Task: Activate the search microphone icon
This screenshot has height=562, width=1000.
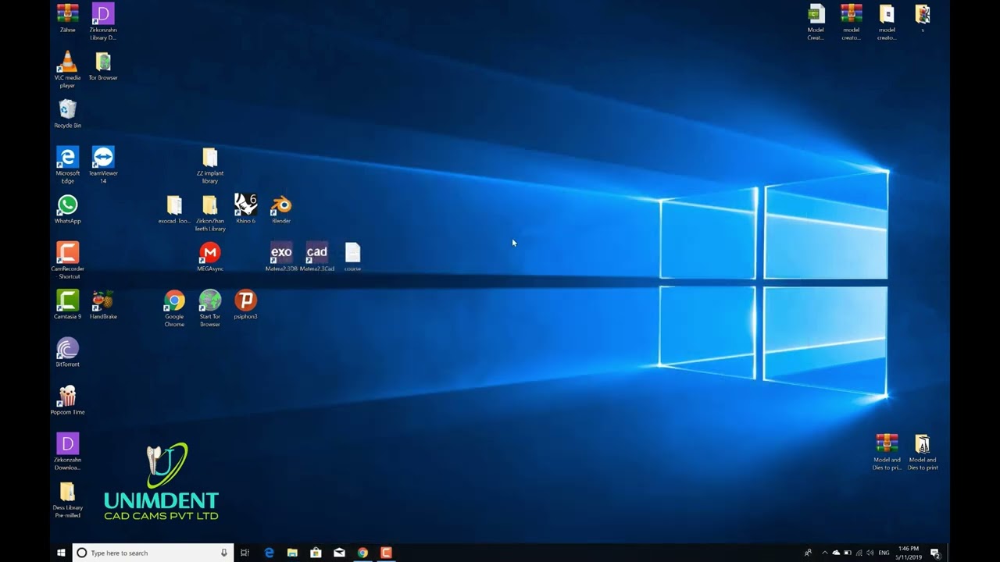Action: coord(224,553)
